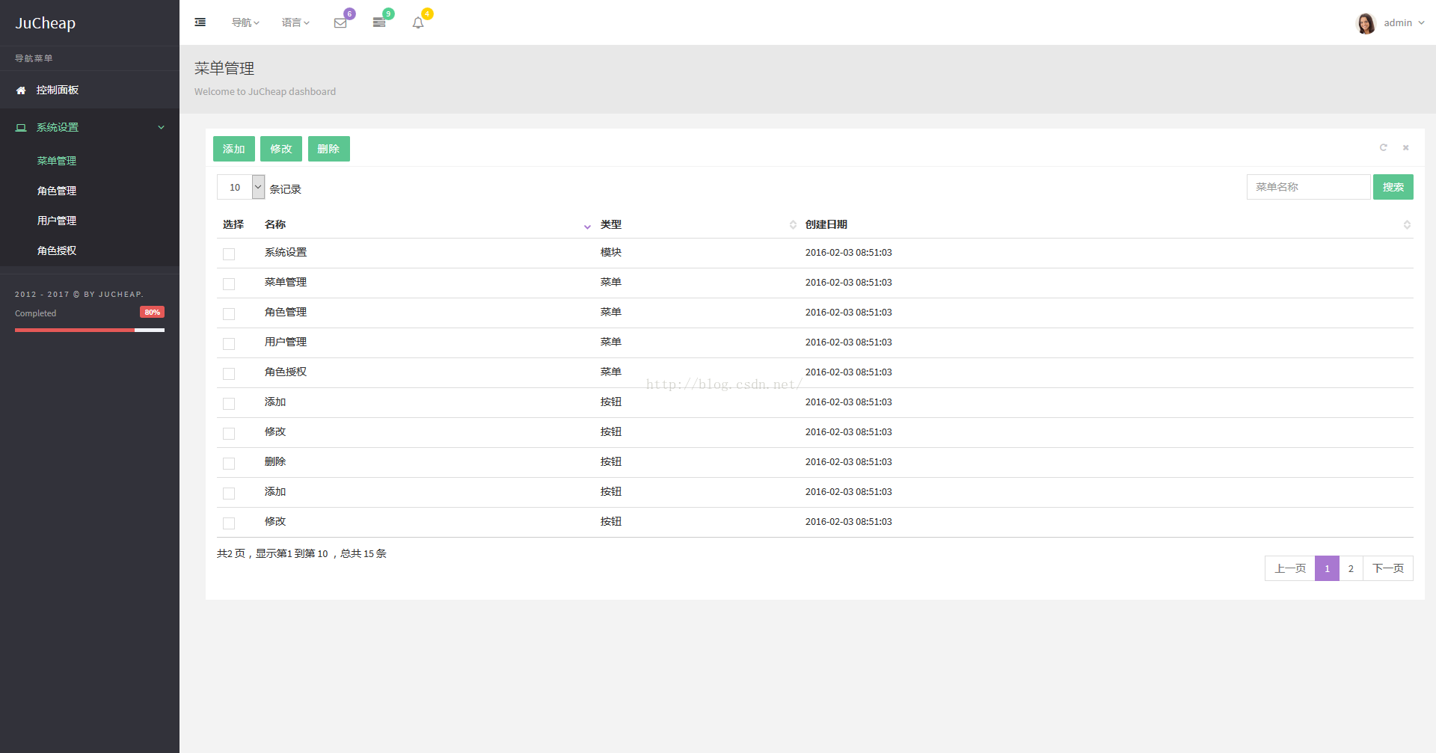Select 用户管理 in the sidebar

coord(57,221)
